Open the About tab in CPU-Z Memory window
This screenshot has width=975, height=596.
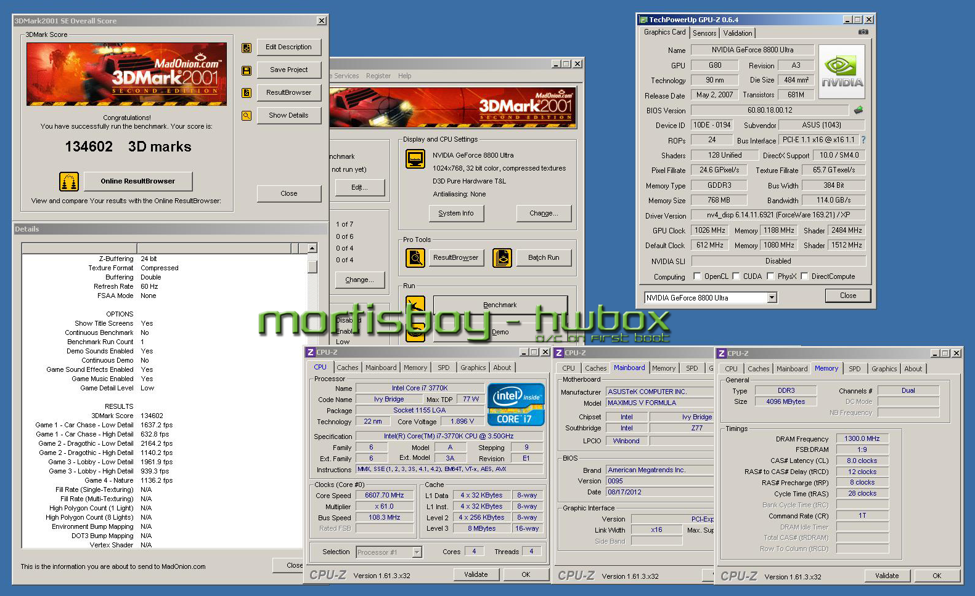click(913, 369)
